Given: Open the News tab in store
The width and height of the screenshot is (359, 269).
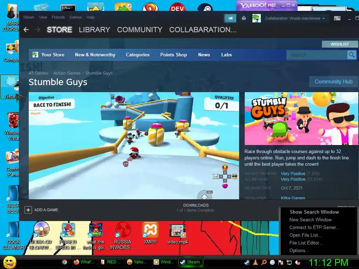Looking at the screenshot, I should 204,55.
